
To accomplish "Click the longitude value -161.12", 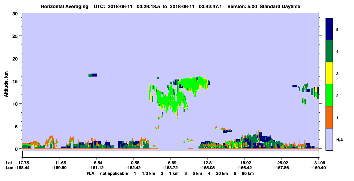I will click(x=96, y=168).
